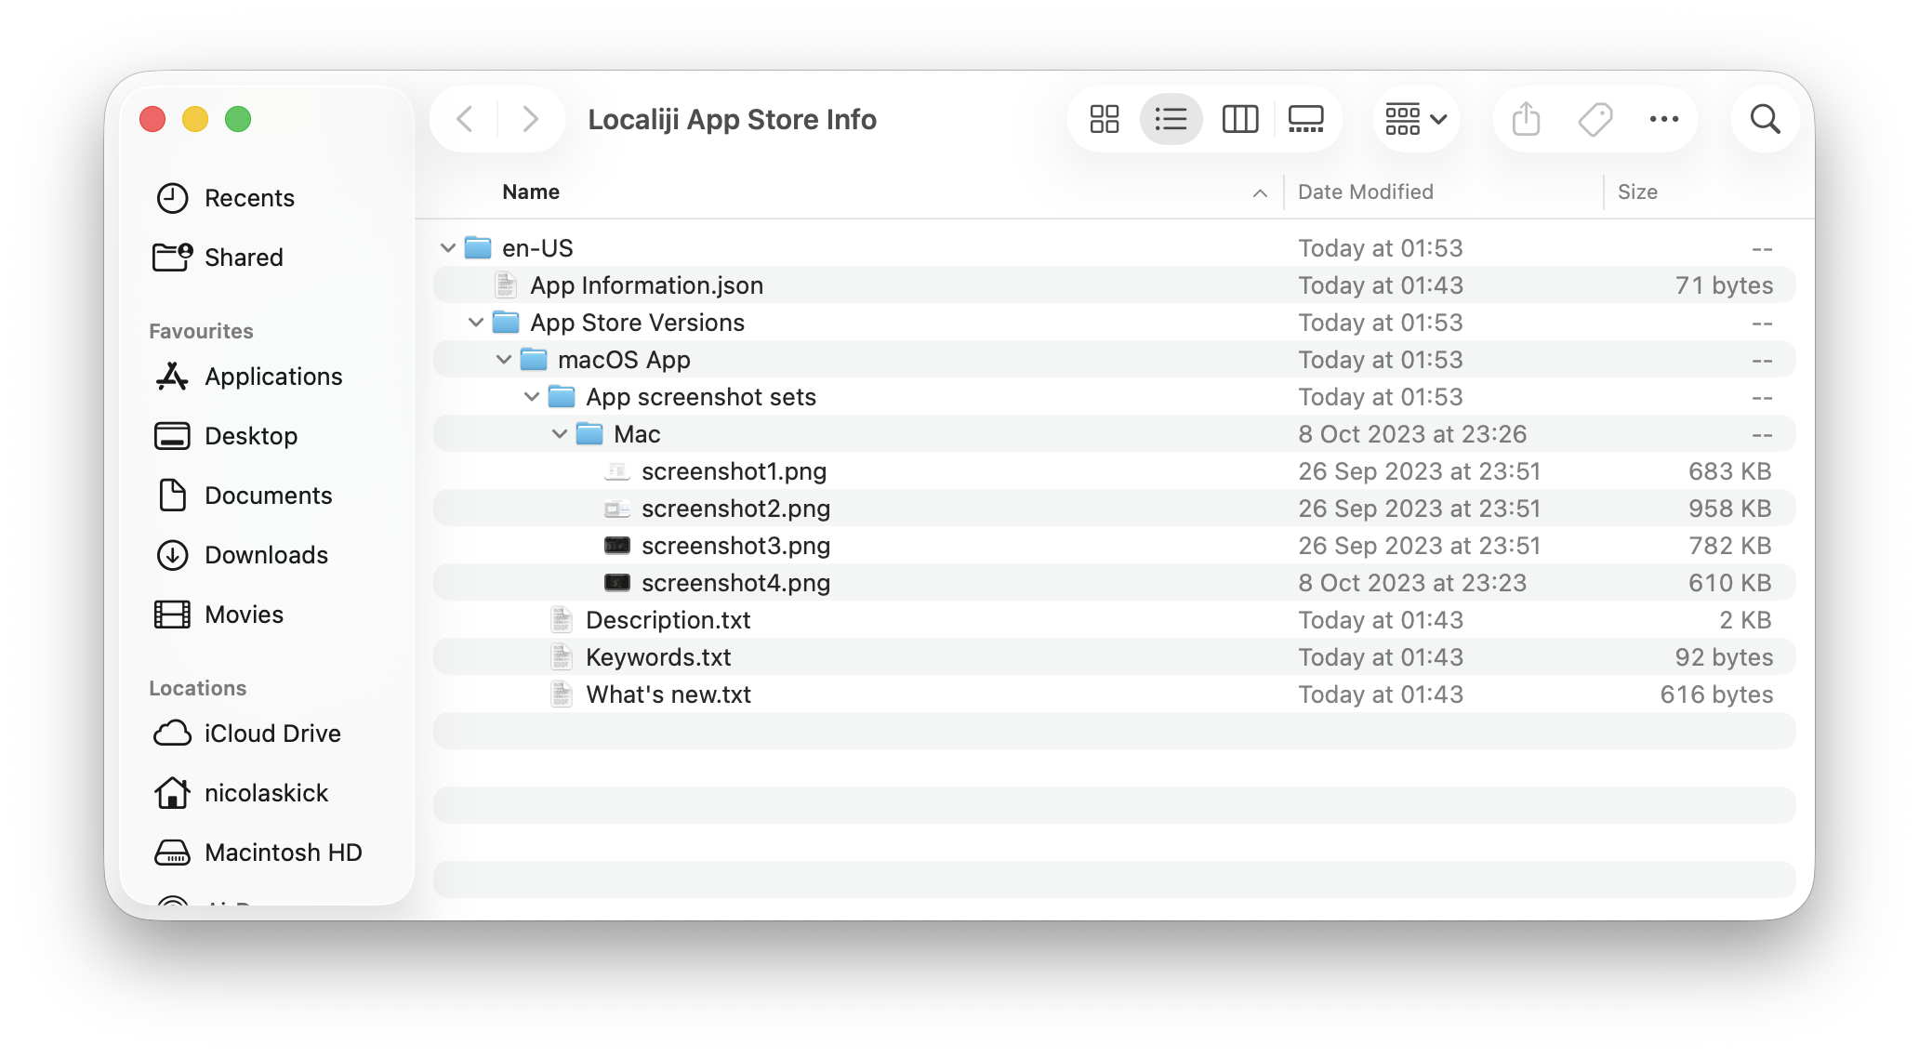Click the Search magnifier icon

tap(1765, 119)
